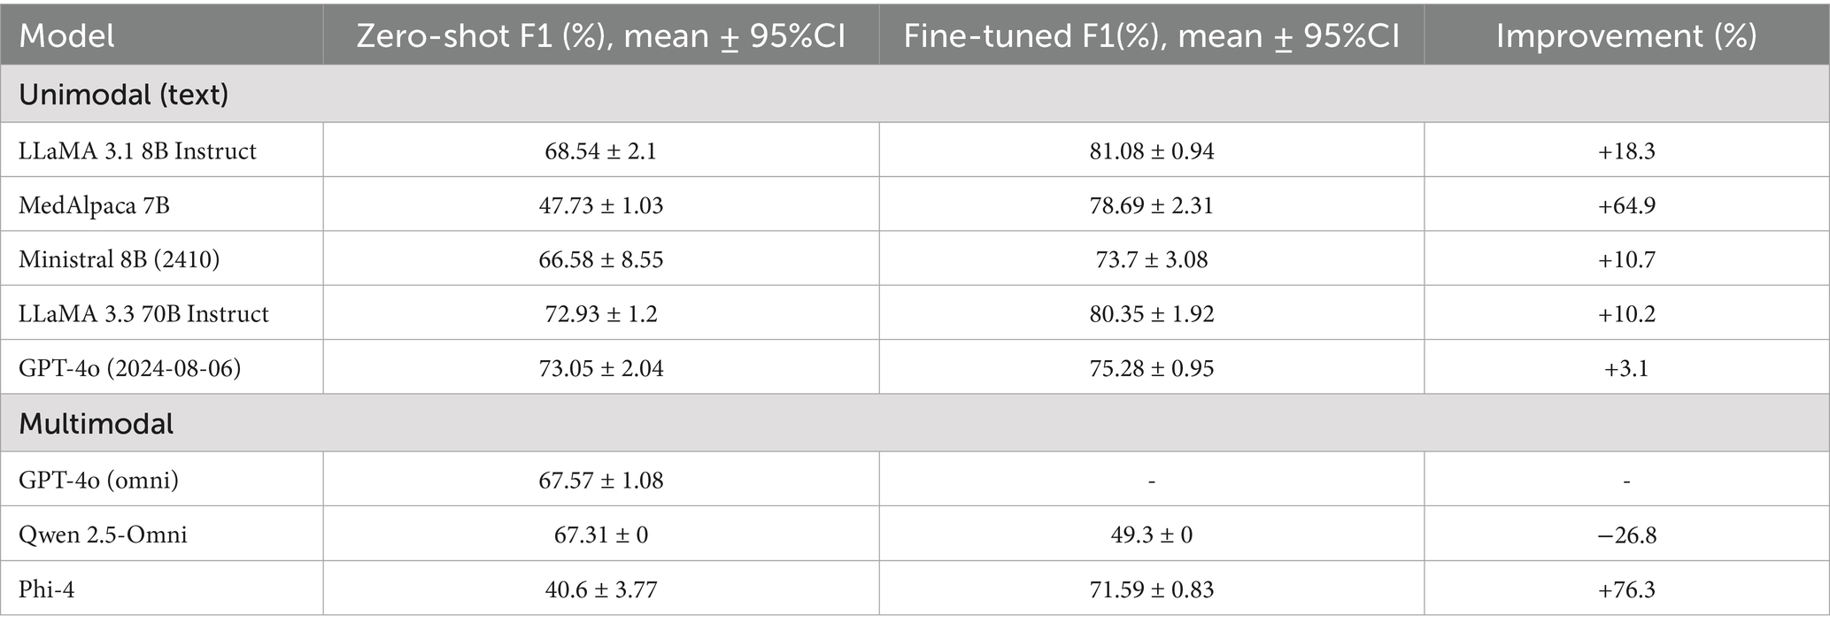Viewport: 1830px width, 631px height.
Task: Click the Ministral 8B (2410) cell
Action: tap(119, 260)
